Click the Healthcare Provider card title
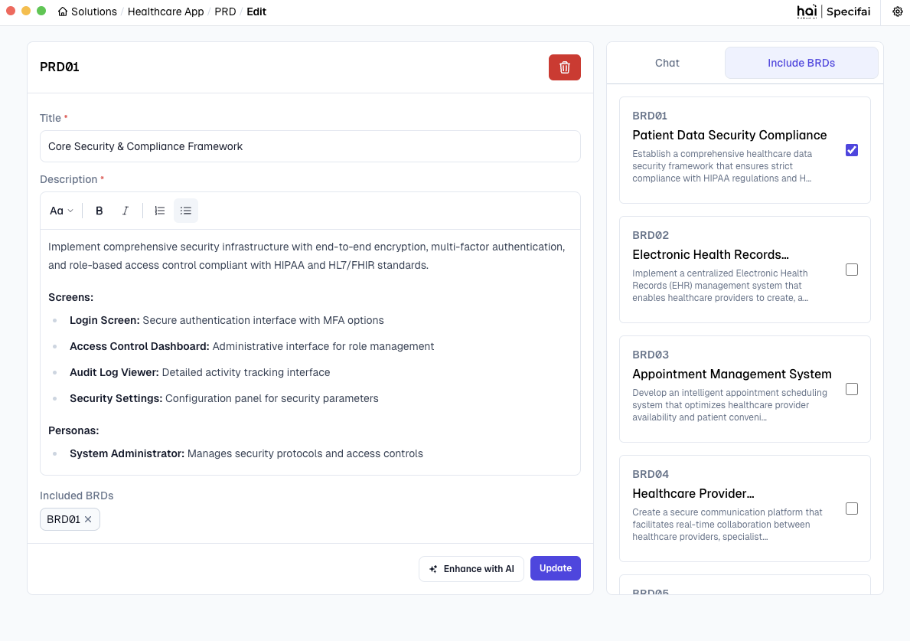Viewport: 910px width, 641px height. 693,494
